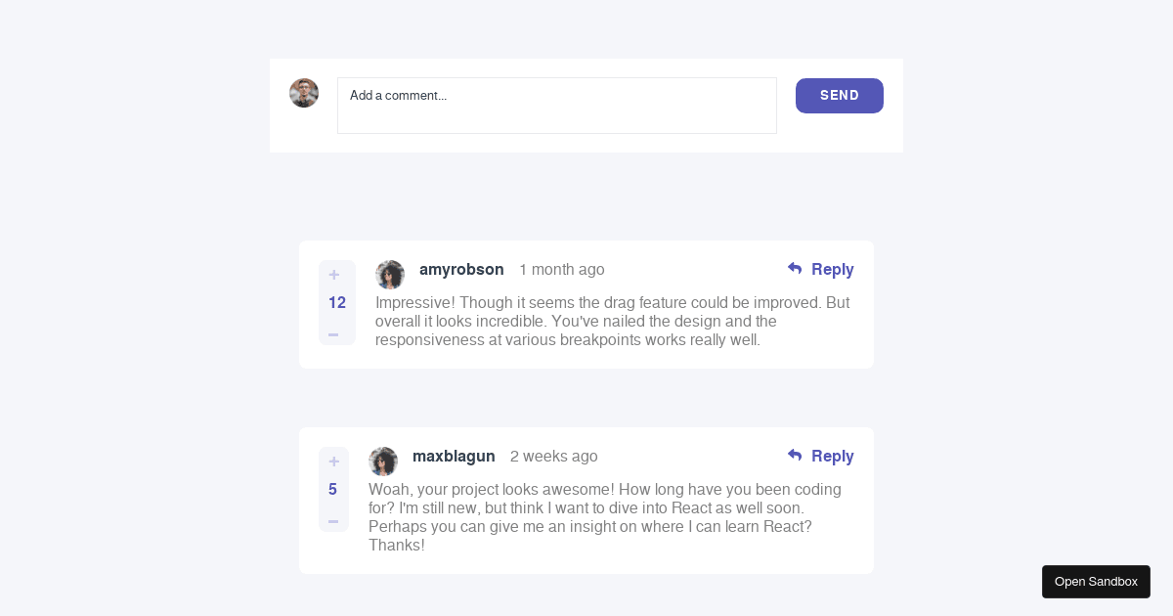1173x616 pixels.
Task: Click Reply on amyrobson's comment
Action: (x=832, y=269)
